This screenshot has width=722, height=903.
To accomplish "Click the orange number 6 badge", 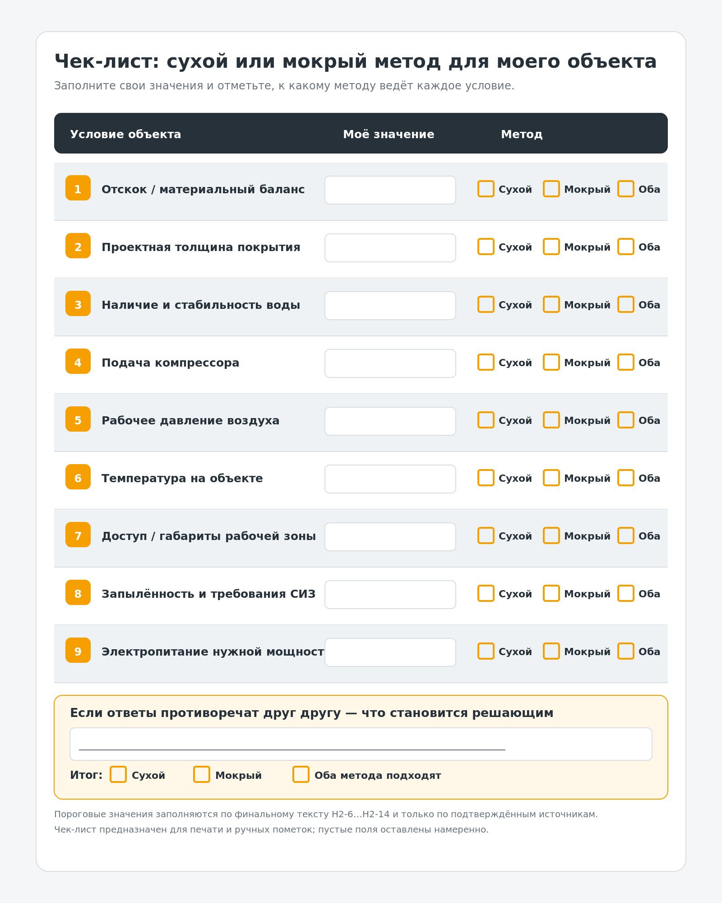I will pos(78,477).
